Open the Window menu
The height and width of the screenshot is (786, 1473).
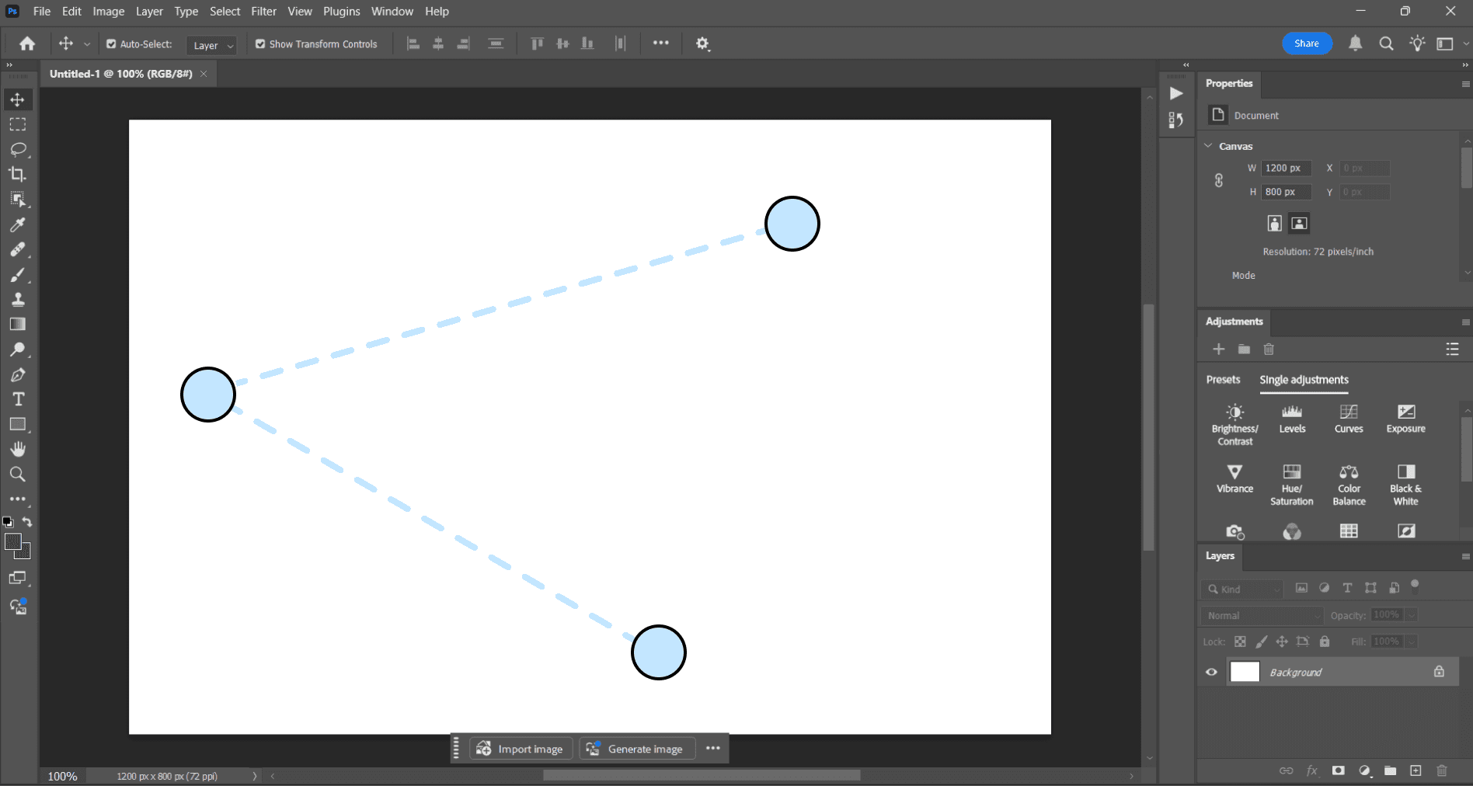392,12
